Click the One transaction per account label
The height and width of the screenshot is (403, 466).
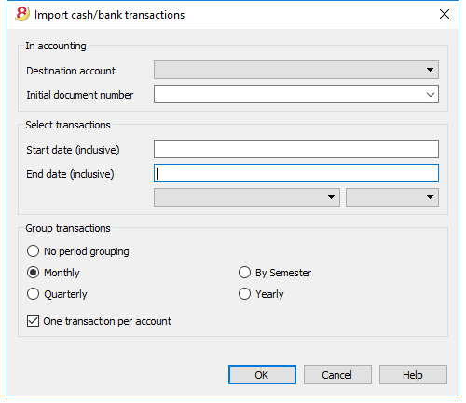(x=107, y=321)
